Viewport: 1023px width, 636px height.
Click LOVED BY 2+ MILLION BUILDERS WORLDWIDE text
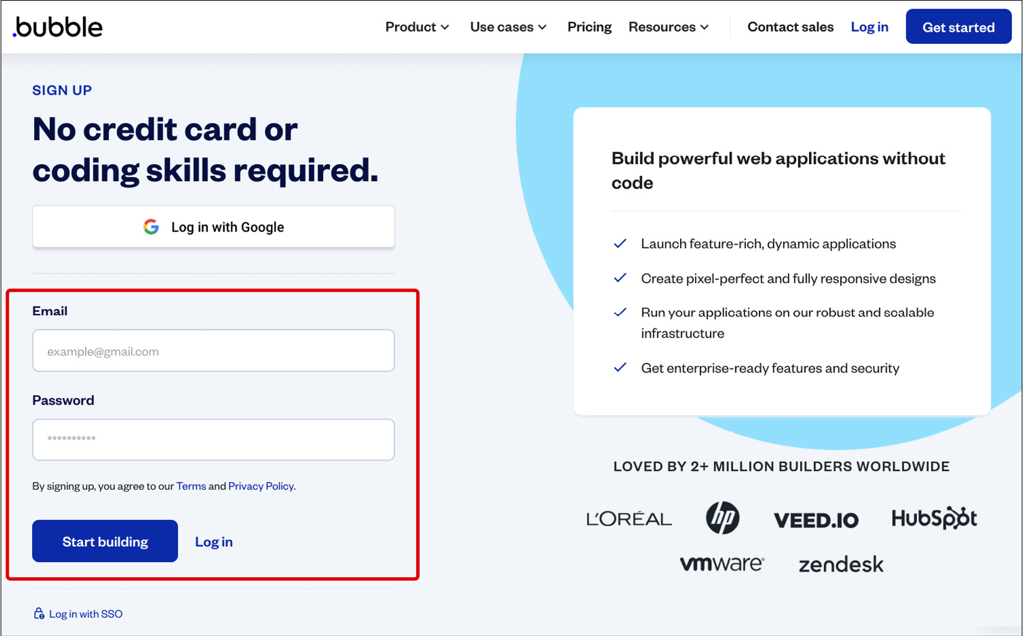781,466
